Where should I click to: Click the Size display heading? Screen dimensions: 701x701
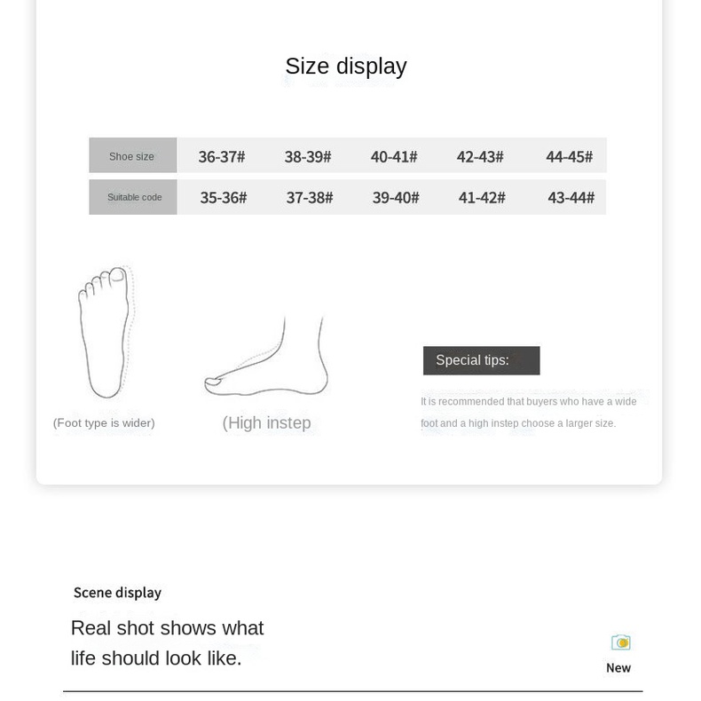pos(346,67)
